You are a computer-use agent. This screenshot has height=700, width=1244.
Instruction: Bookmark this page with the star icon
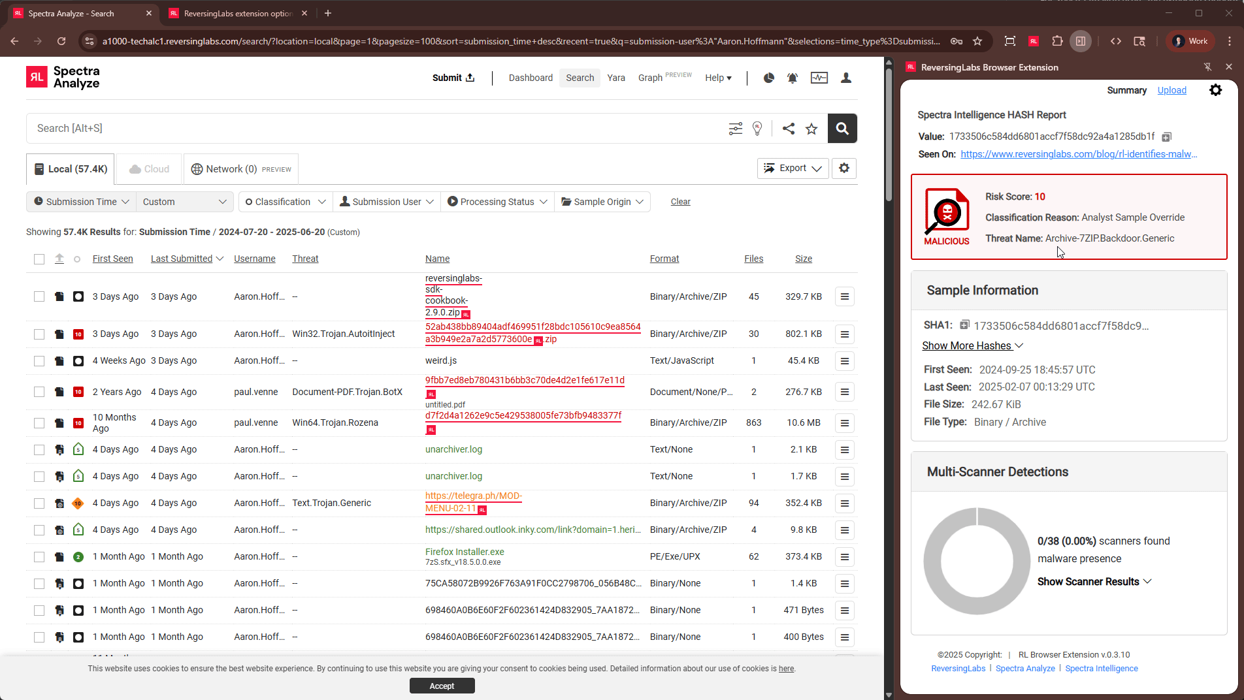[x=977, y=41]
